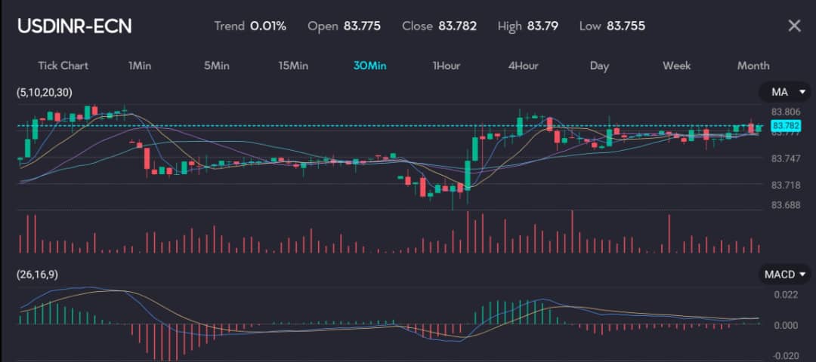
Task: Change interval to 1Hour
Action: point(446,66)
